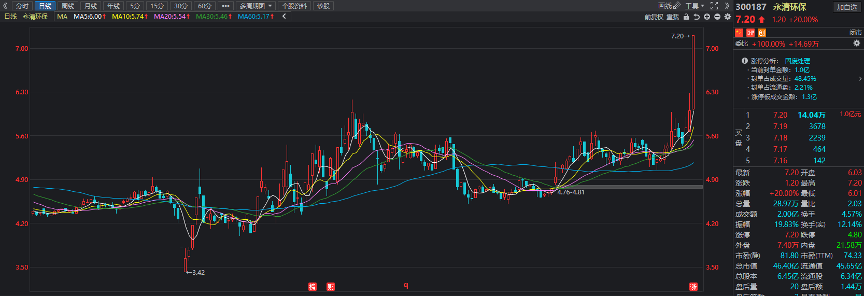864x296 pixels.
Task: Open the 工具 tools dropdown
Action: (695, 6)
